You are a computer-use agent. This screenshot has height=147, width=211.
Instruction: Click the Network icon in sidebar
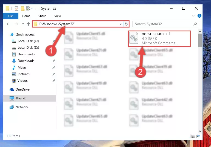tap(12, 107)
